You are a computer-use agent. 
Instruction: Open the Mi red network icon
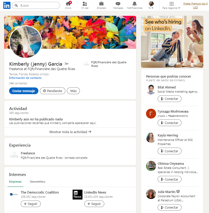tap(85, 4)
